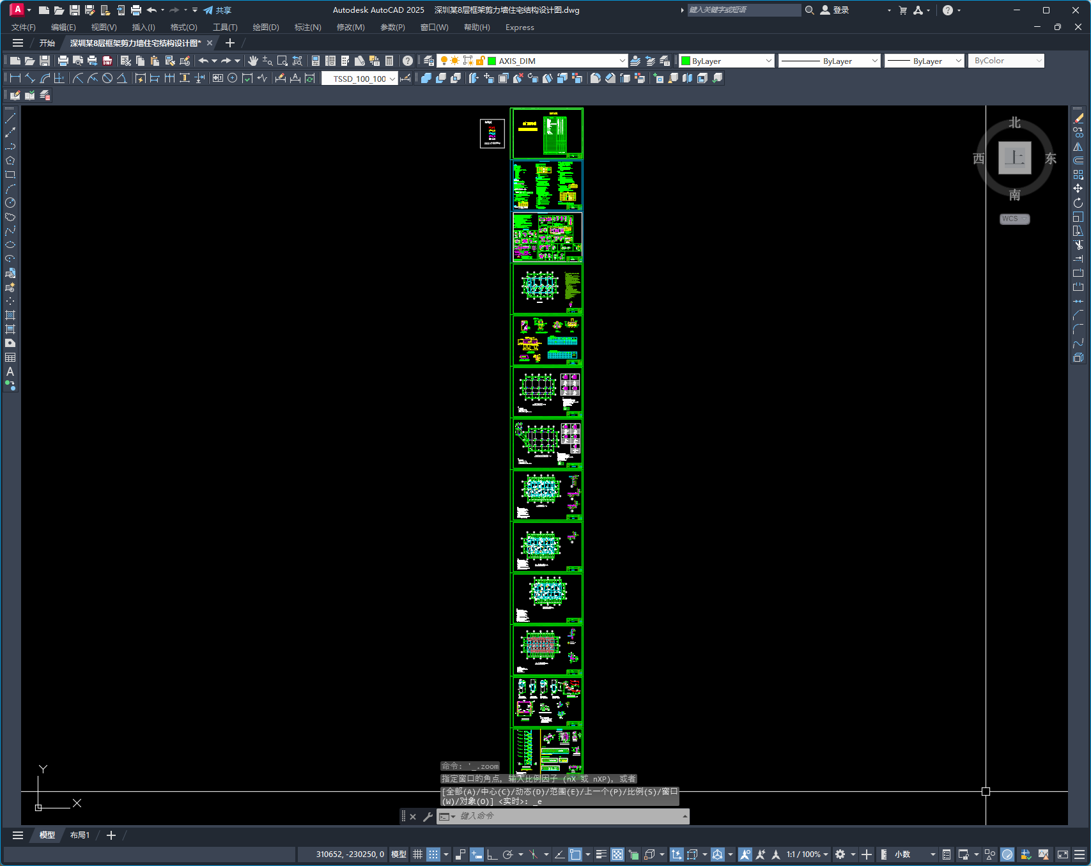Click the 上 top face of ViewCube
The image size is (1091, 866).
click(x=1015, y=158)
